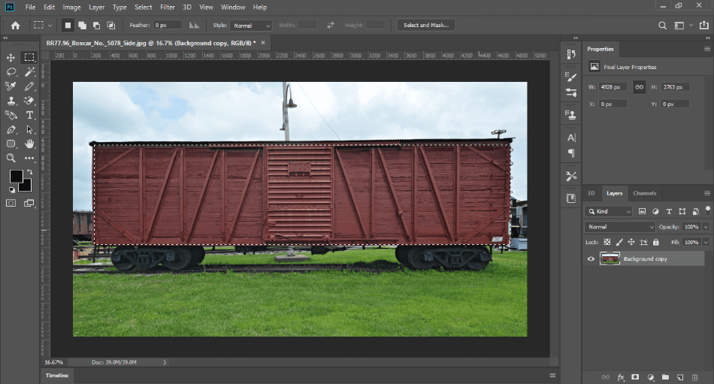Open the Filter menu
This screenshot has height=384, width=714.
coord(167,8)
